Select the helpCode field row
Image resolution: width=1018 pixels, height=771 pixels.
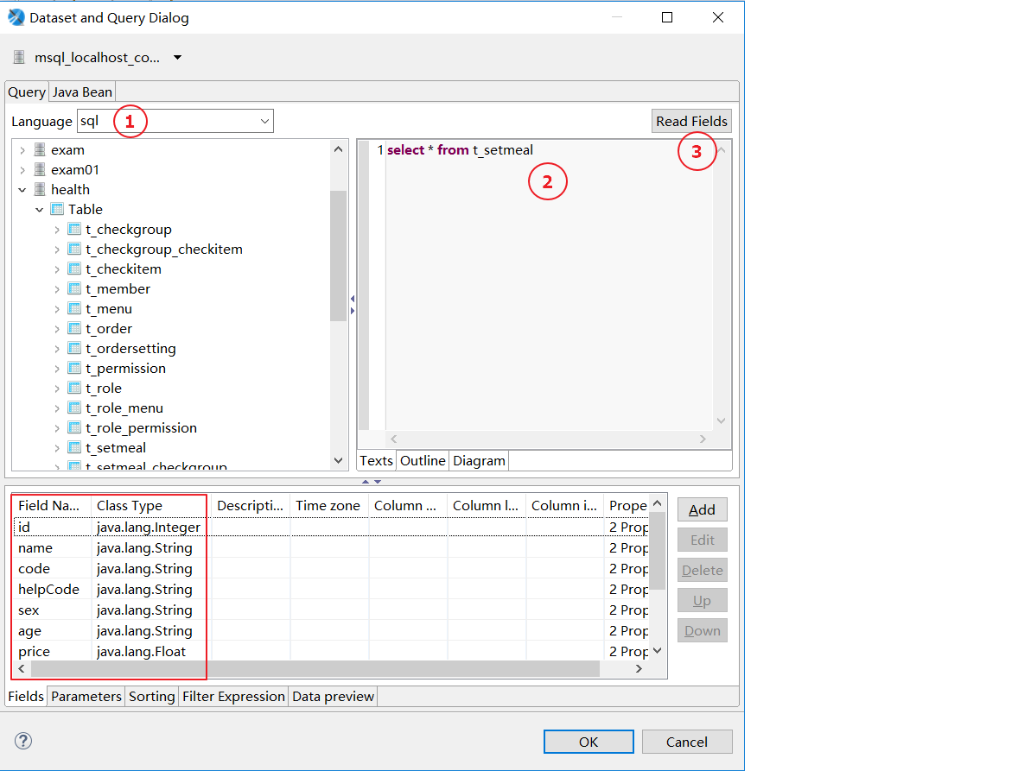(x=330, y=590)
